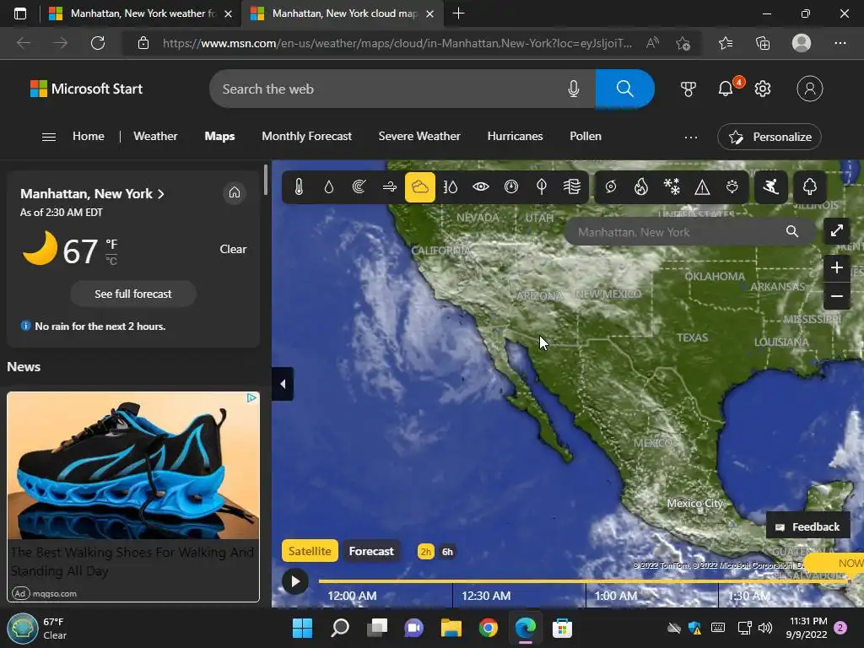Click the yellow timeline progress bar
Screen dimensions: 864x648
coord(583,580)
